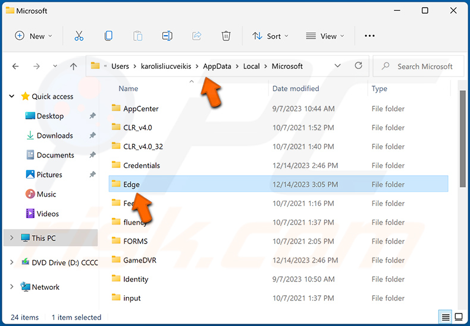Click the vertical scrollbar thumb
The width and height of the screenshot is (470, 326).
coord(462,139)
